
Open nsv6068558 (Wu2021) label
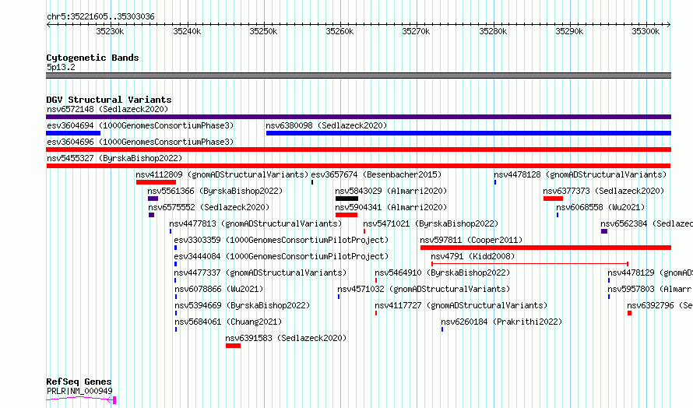[600, 207]
